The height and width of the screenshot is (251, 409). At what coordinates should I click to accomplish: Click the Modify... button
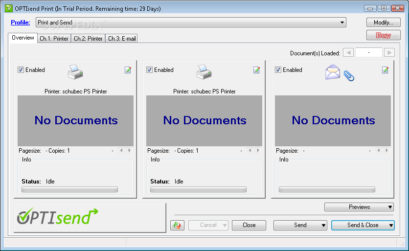(384, 23)
